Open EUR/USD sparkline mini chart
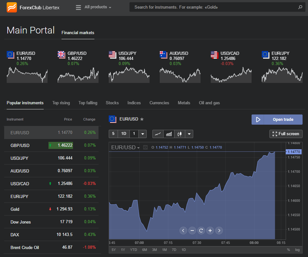Screen dimensions: 308x257 (x=27, y=75)
